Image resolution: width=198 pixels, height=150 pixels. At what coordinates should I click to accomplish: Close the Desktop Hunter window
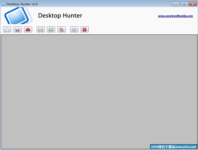pyautogui.click(x=193, y=4)
